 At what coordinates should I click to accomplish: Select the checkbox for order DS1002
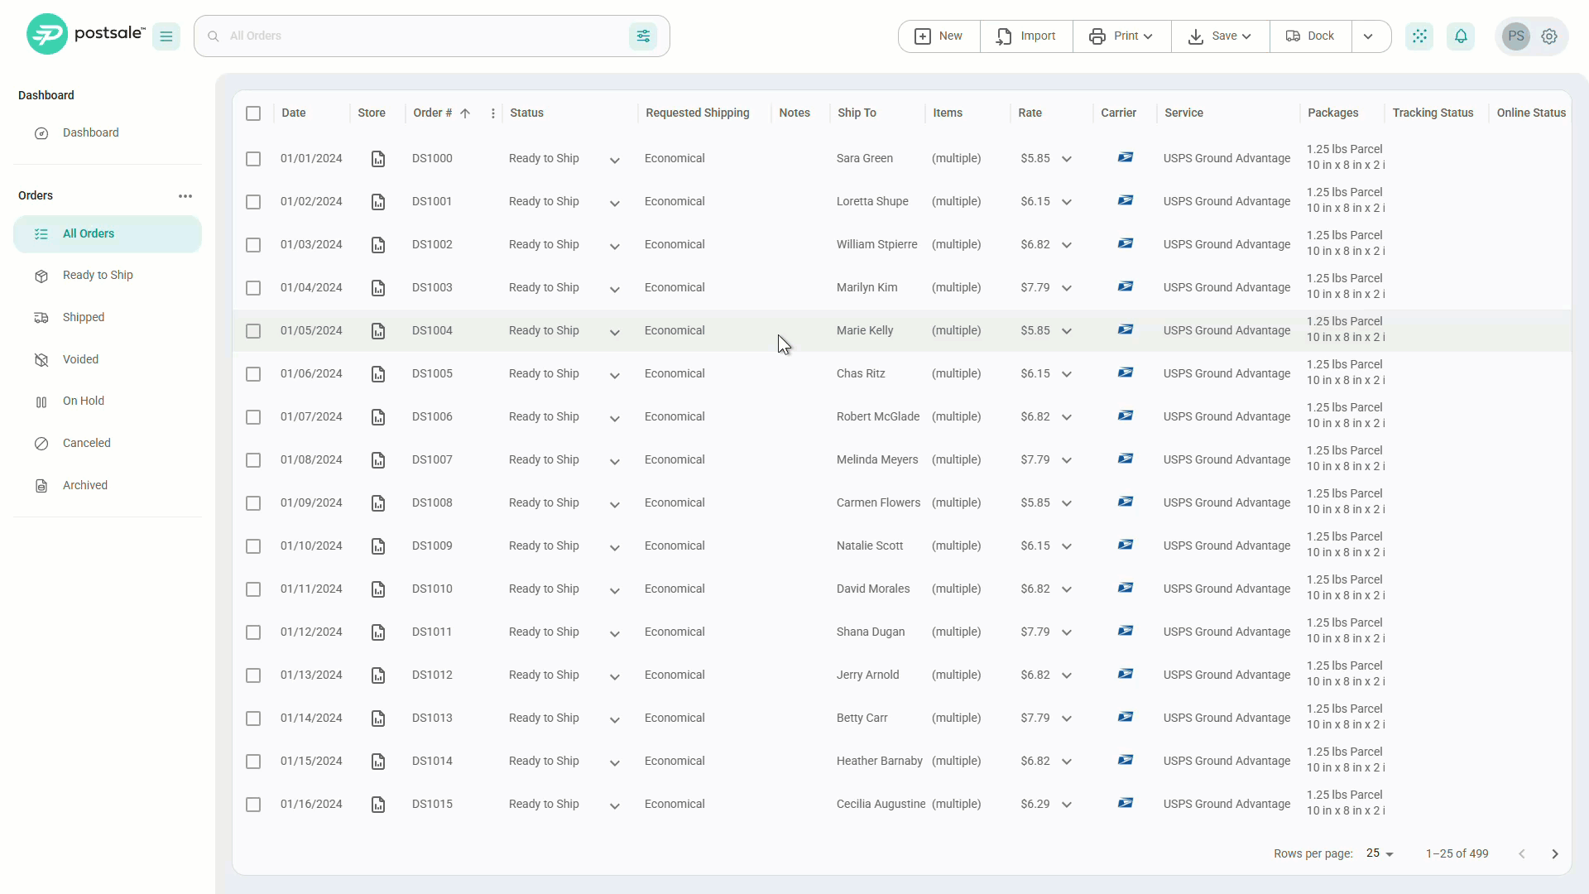(253, 245)
